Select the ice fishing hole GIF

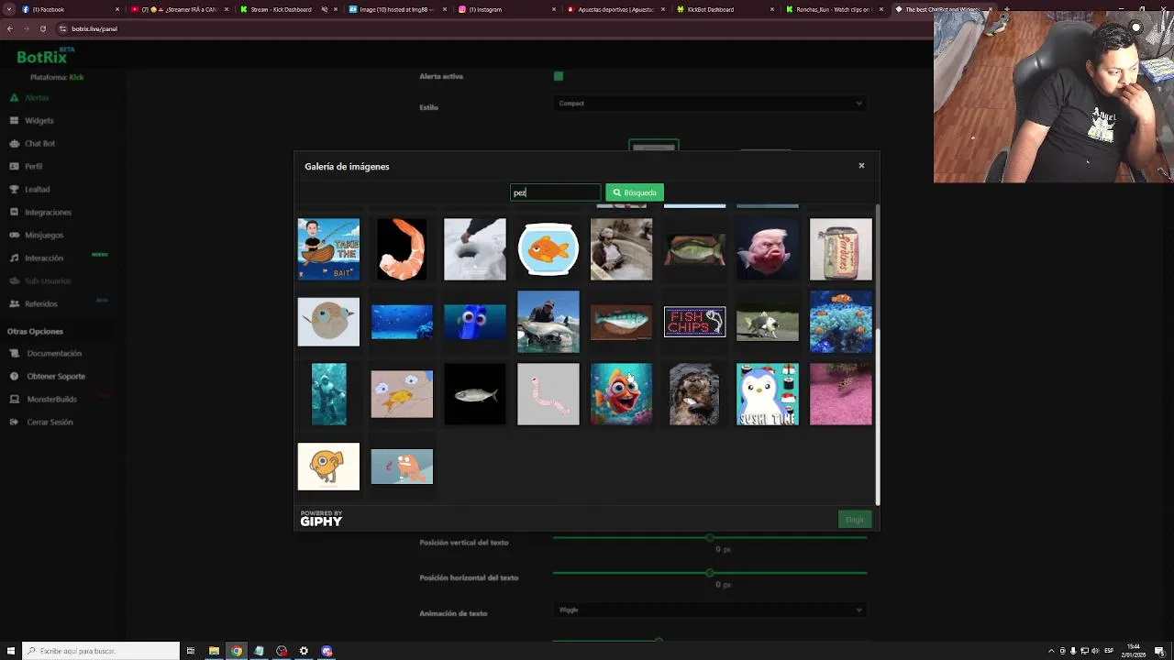point(475,248)
